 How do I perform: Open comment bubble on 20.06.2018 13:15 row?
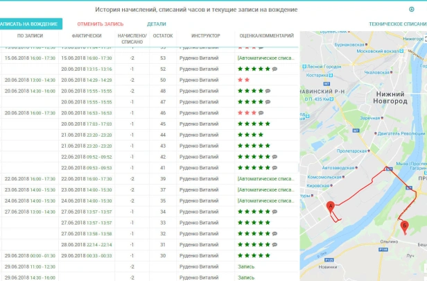(x=274, y=69)
